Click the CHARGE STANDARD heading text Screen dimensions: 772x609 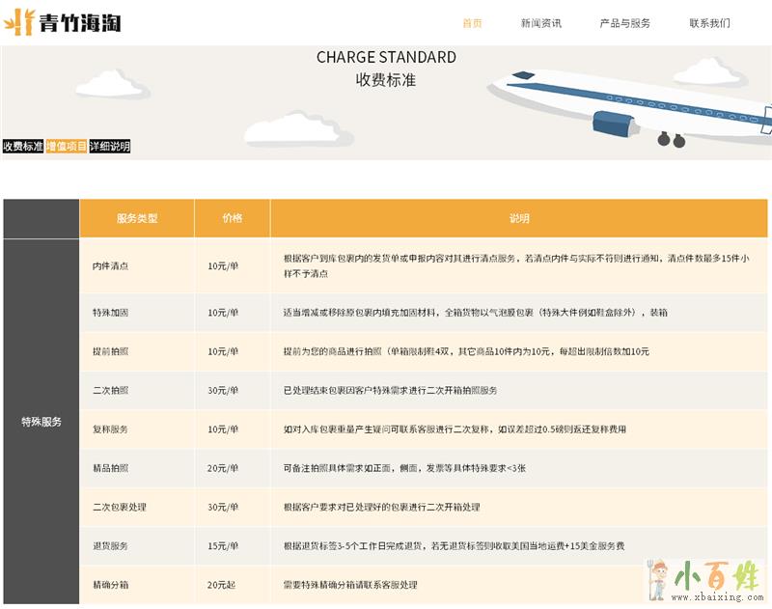(x=386, y=57)
